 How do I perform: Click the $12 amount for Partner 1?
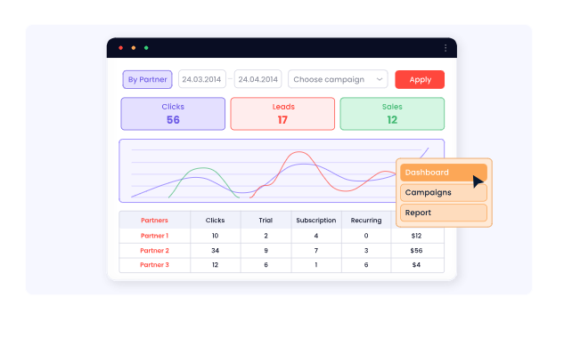(416, 236)
